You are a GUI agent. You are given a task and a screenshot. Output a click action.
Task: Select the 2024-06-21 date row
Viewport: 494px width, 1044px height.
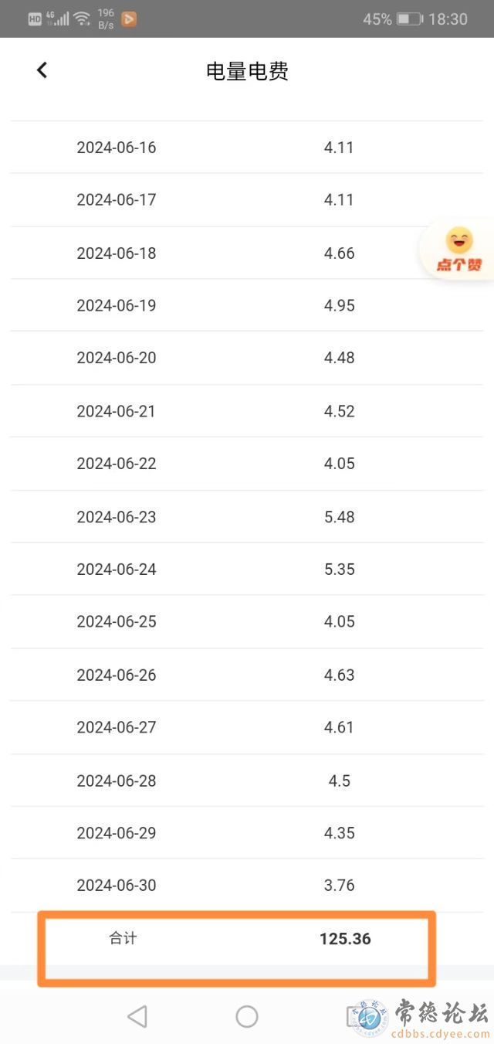(x=247, y=411)
